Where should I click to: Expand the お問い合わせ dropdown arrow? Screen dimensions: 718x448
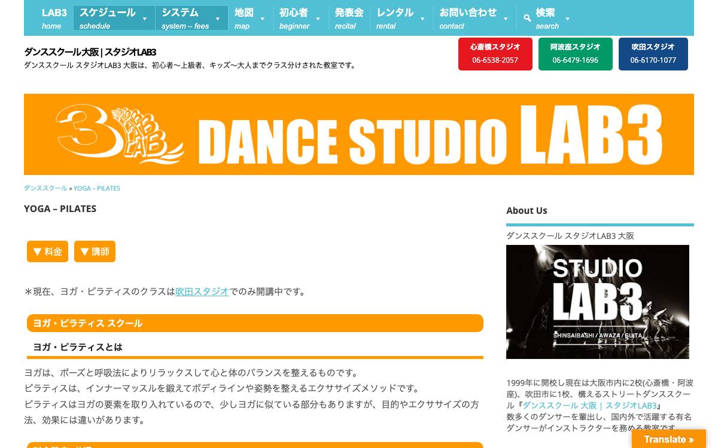[x=506, y=19]
